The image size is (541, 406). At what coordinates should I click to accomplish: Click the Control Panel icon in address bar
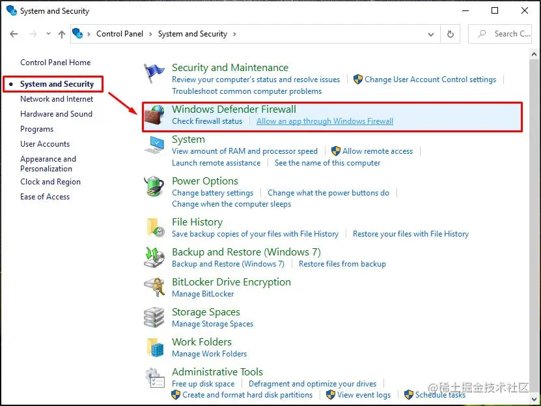pyautogui.click(x=77, y=33)
